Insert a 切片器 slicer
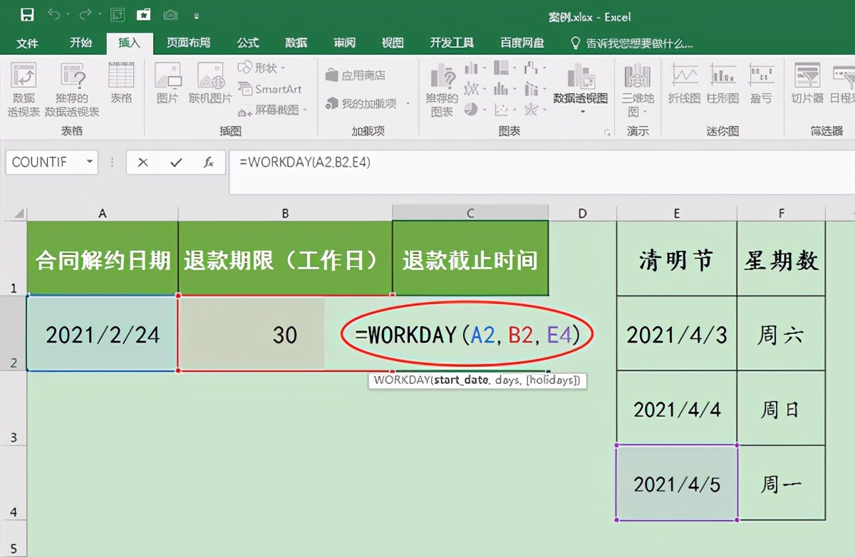855x557 pixels. 807,82
